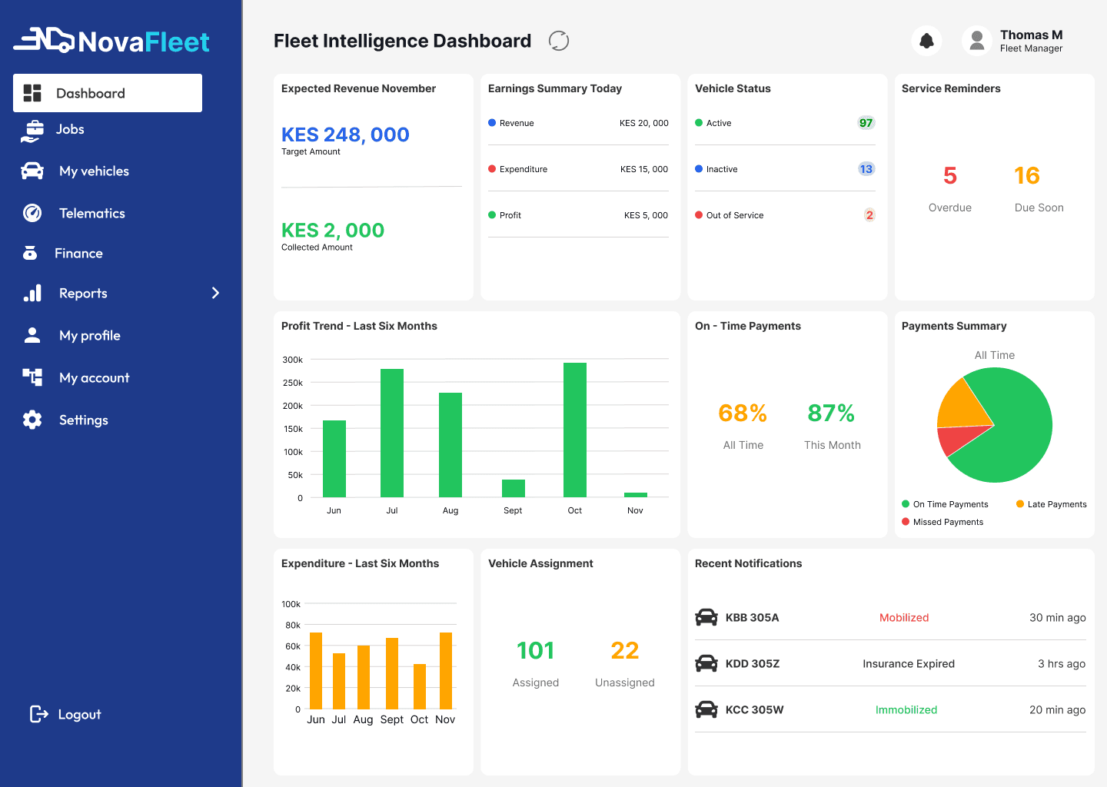Click the 87% This Month value
The height and width of the screenshot is (787, 1107).
pos(831,413)
